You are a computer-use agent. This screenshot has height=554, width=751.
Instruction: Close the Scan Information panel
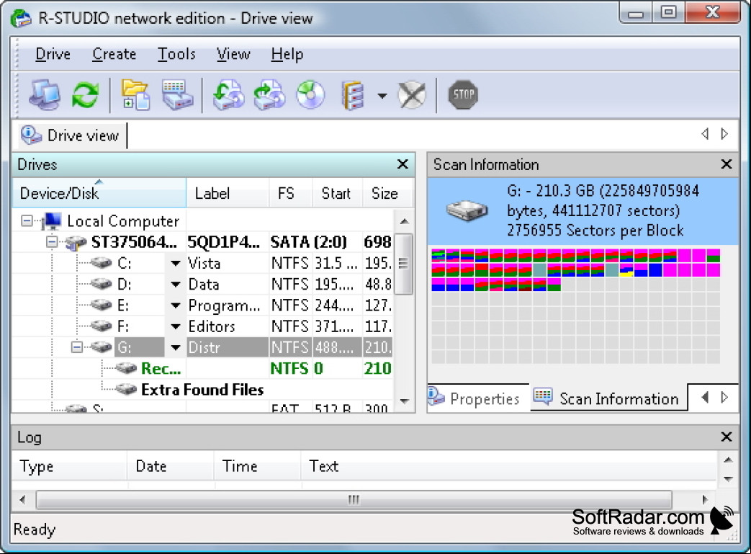[726, 164]
